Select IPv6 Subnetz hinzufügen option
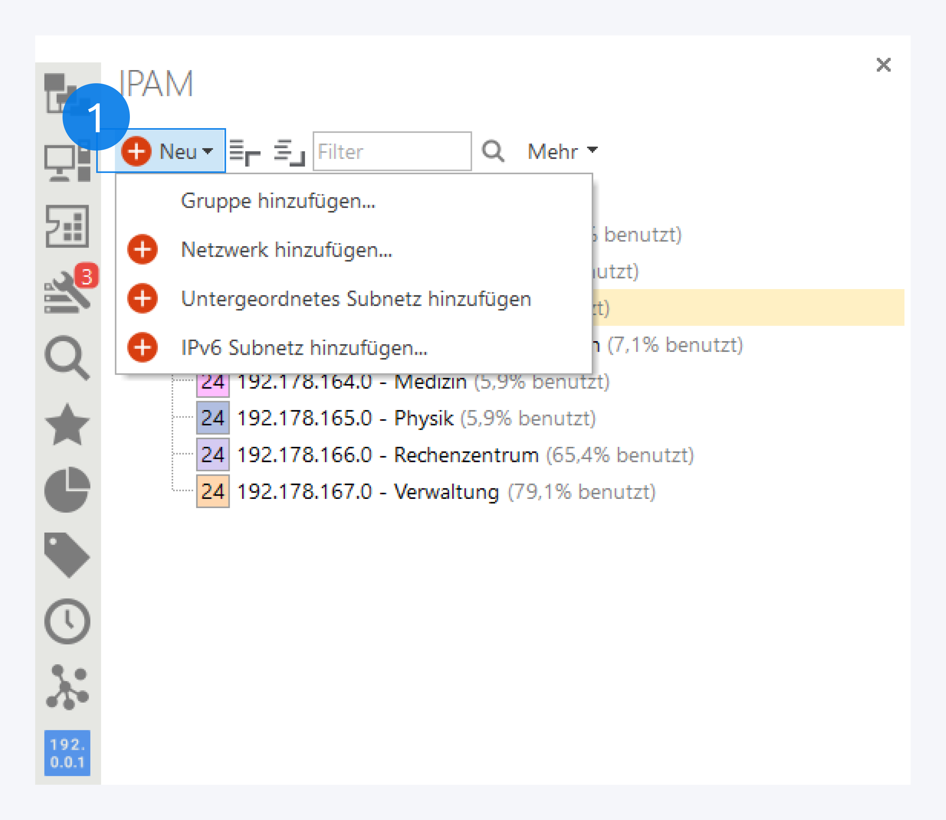 tap(304, 348)
